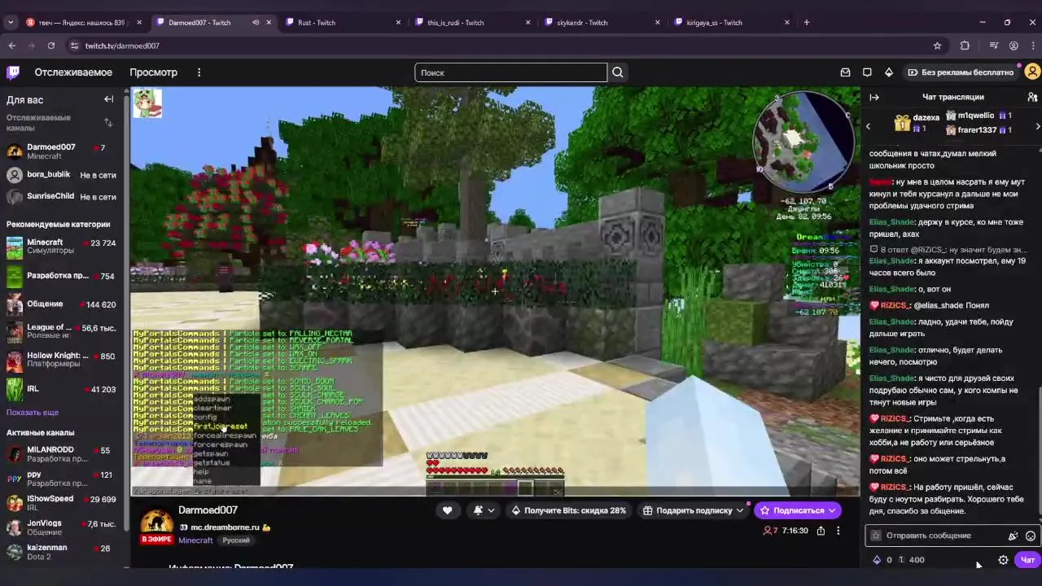Screen dimensions: 1042x586
Task: Collapse the chat panel with the arrow
Action: (x=874, y=97)
